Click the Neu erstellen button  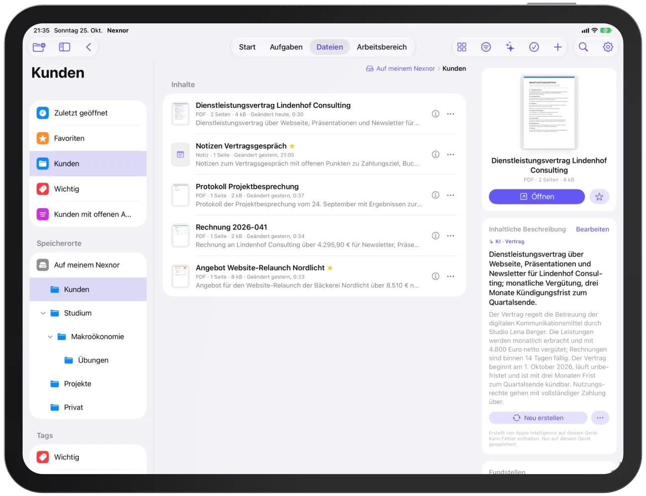(x=538, y=418)
